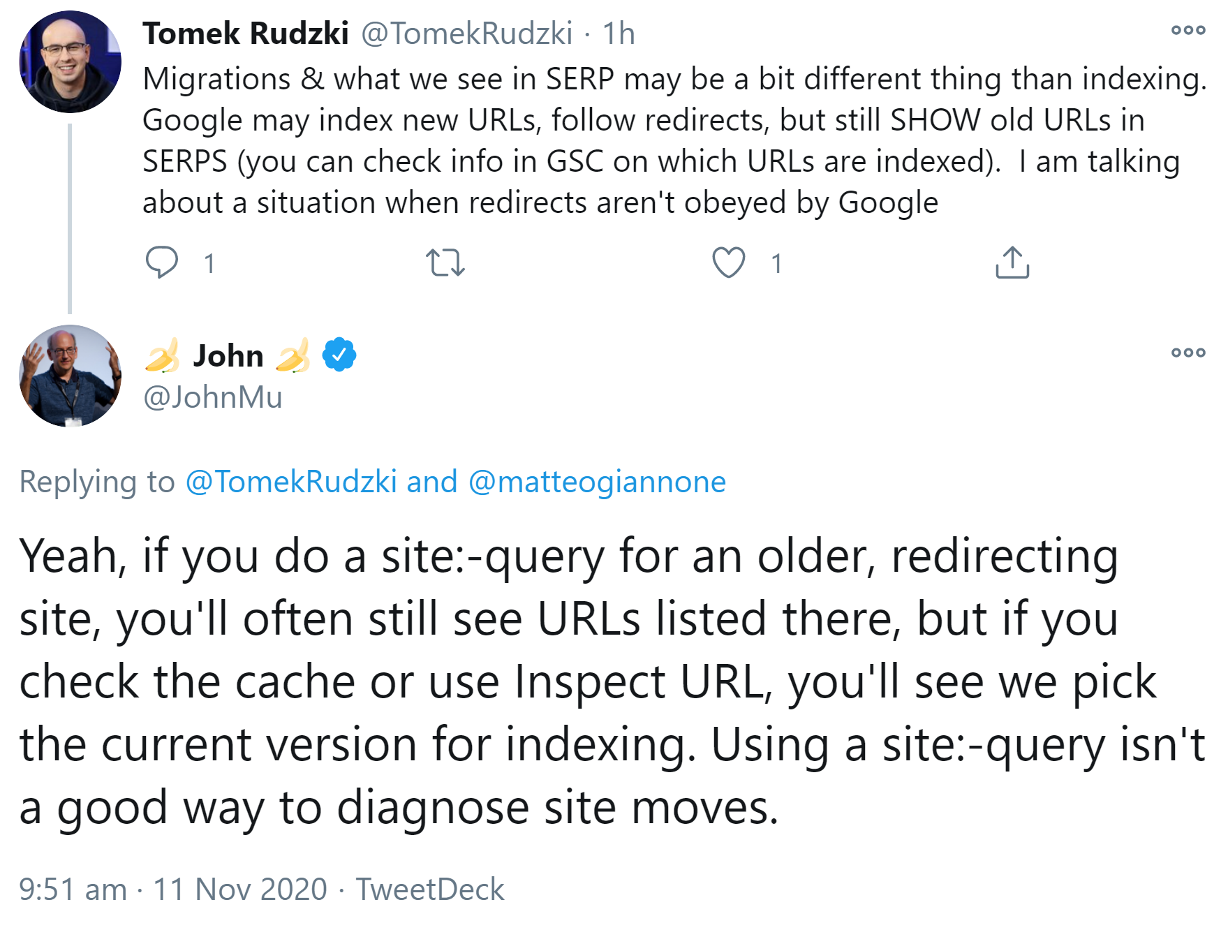Open more options on John's reply
This screenshot has height=930, width=1228.
pos(1189,353)
